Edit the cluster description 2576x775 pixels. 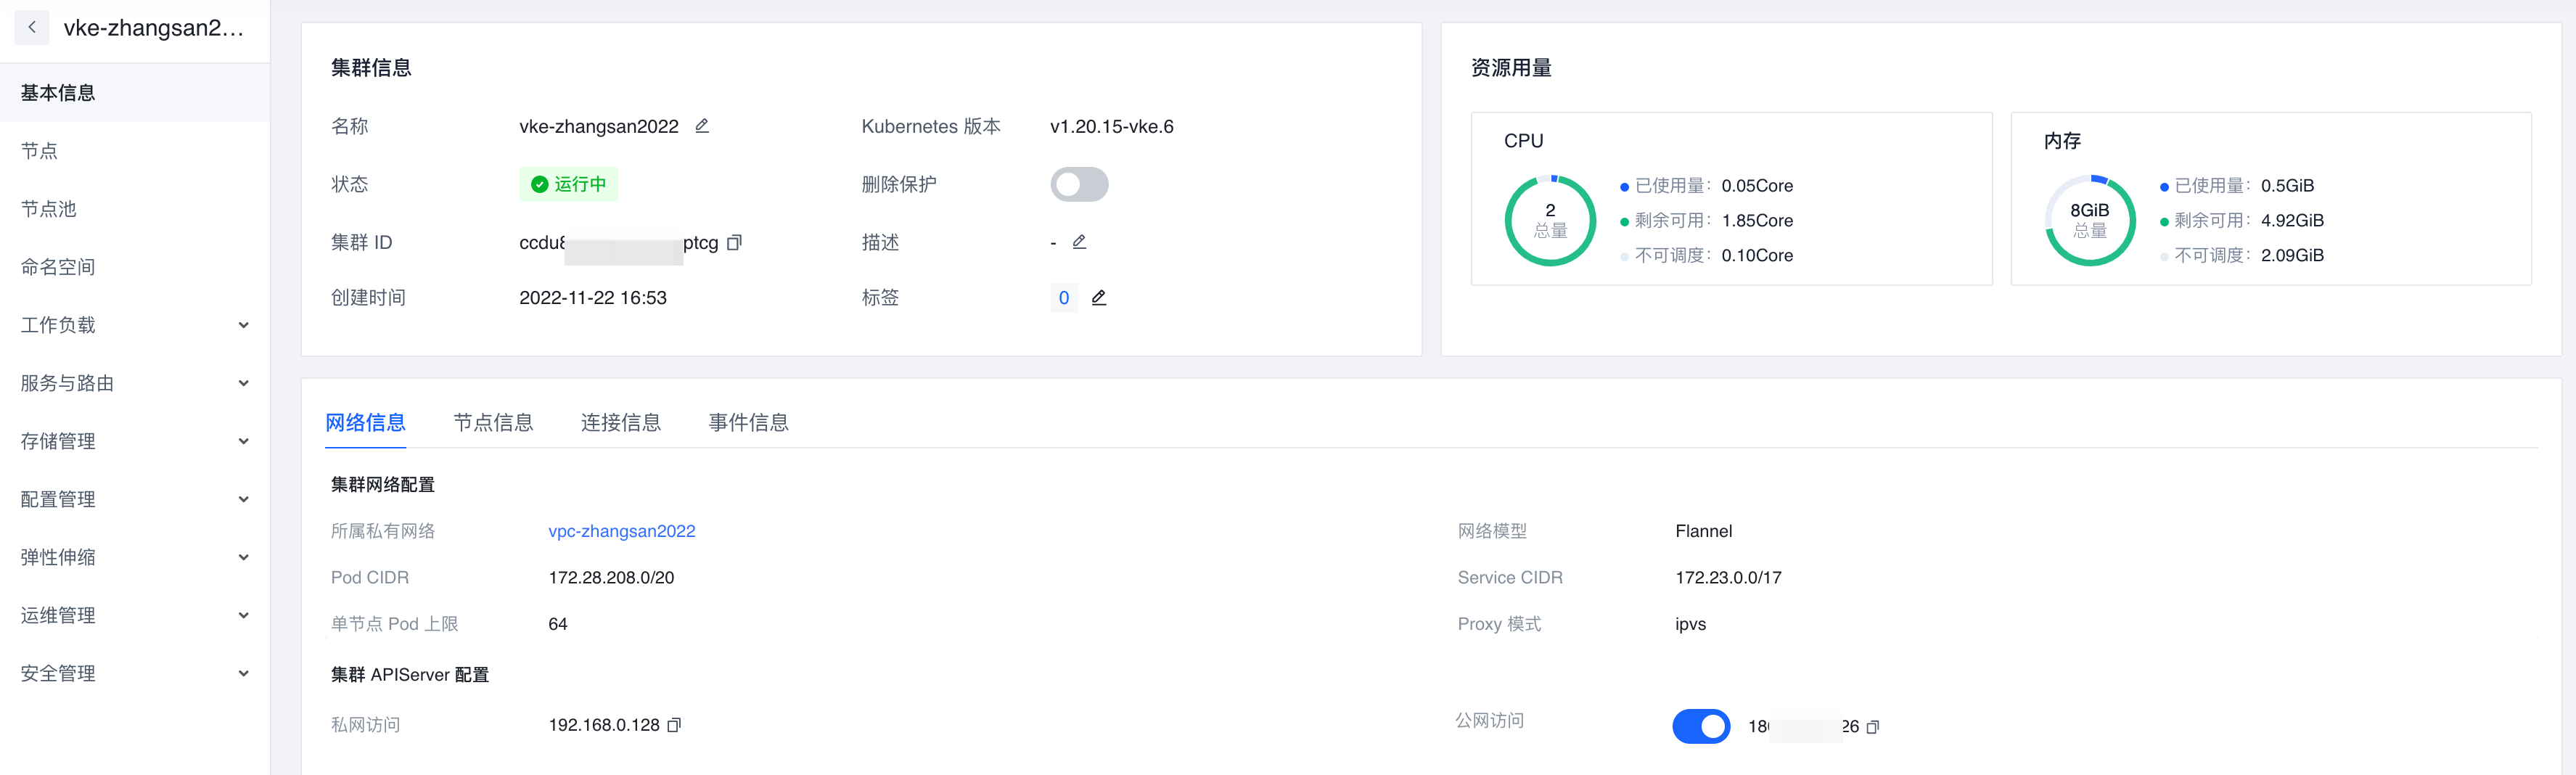pyautogui.click(x=1079, y=242)
